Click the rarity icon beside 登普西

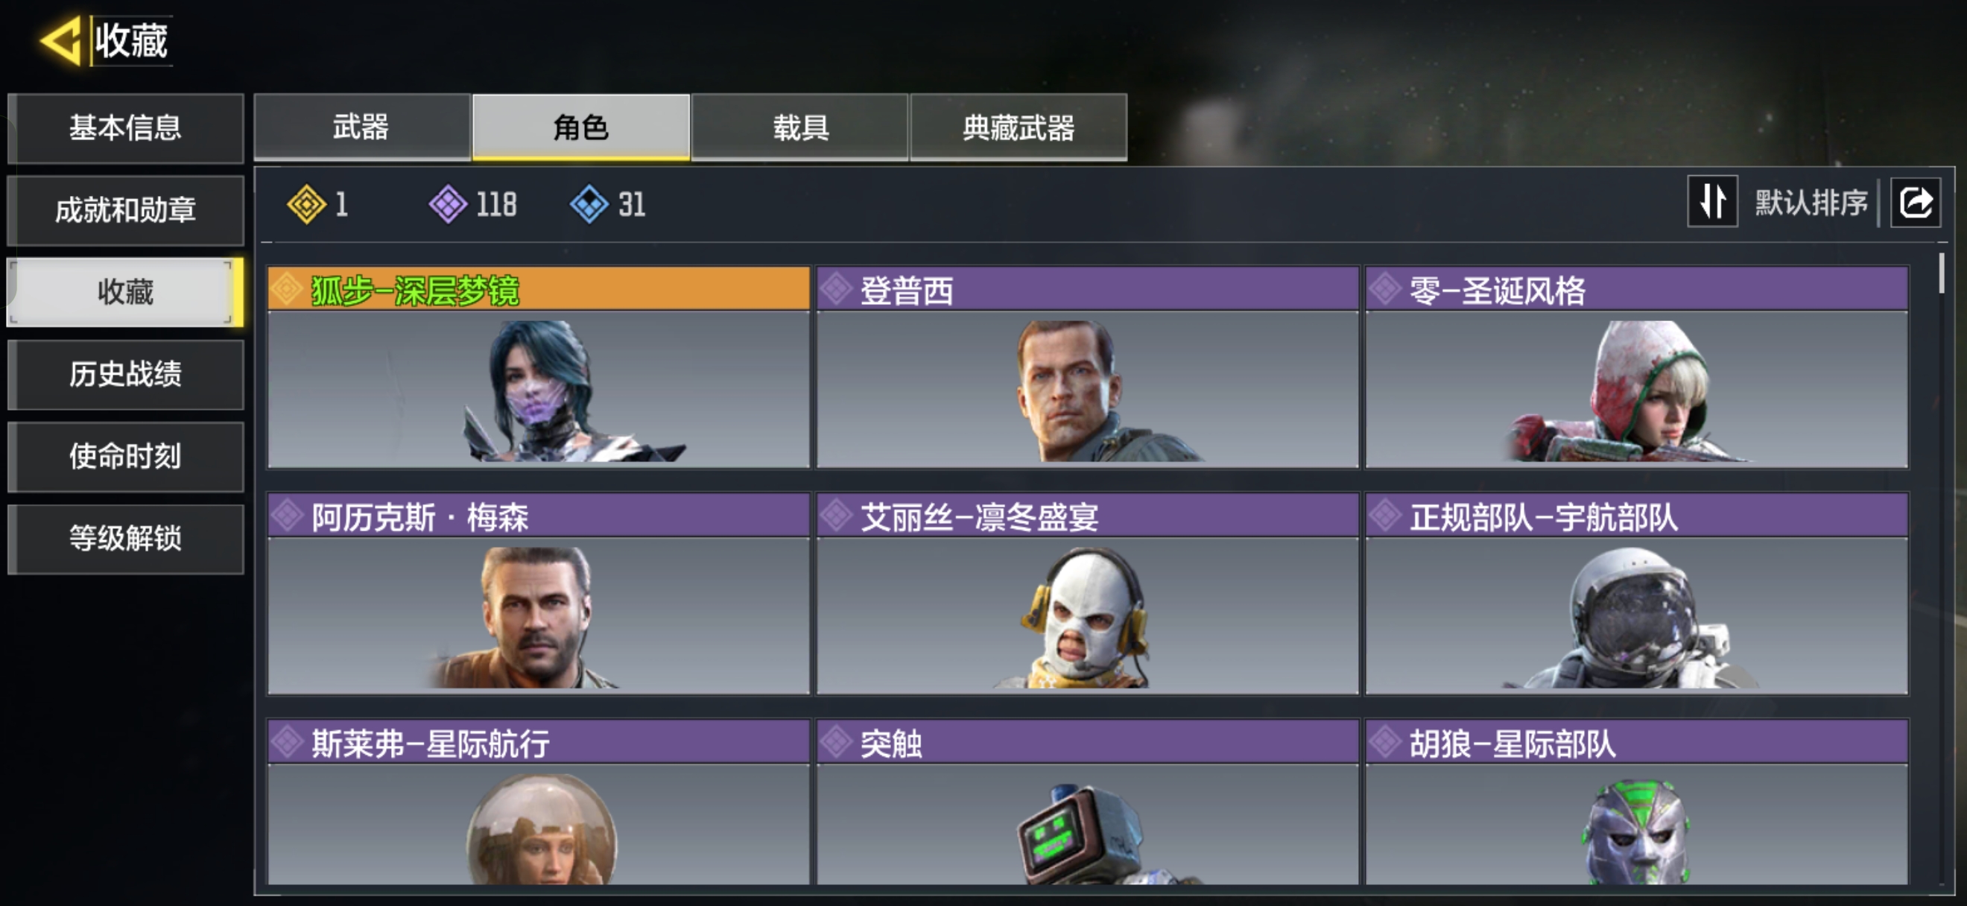(x=837, y=290)
